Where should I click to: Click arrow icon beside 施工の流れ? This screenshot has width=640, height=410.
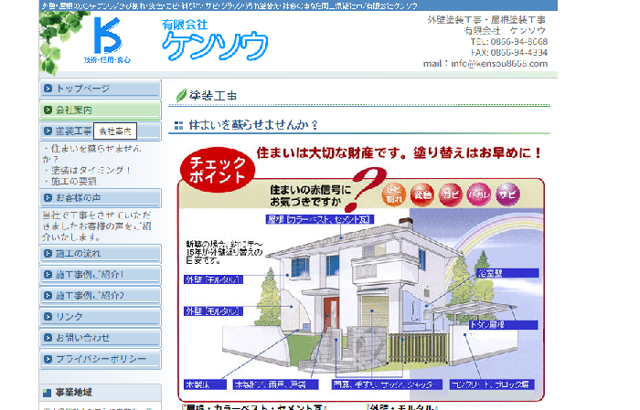48,254
